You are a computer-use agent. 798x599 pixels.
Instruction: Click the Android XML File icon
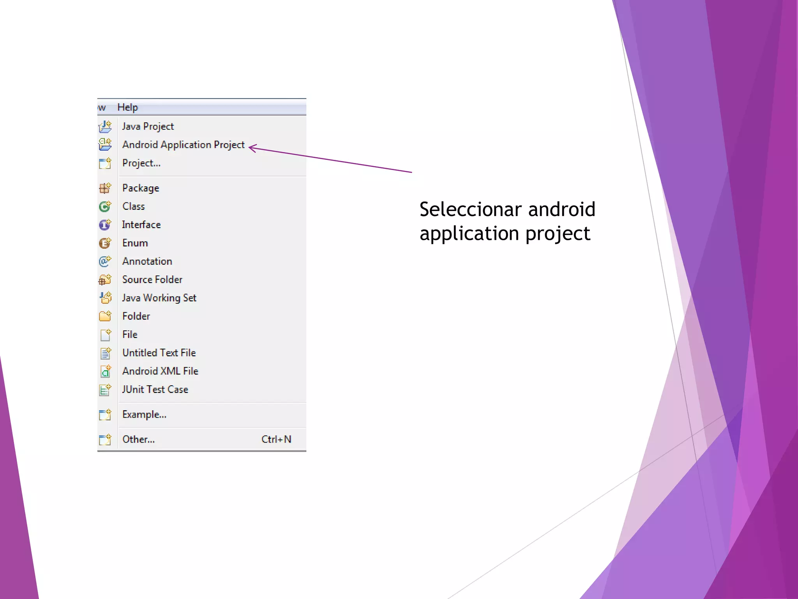[105, 371]
